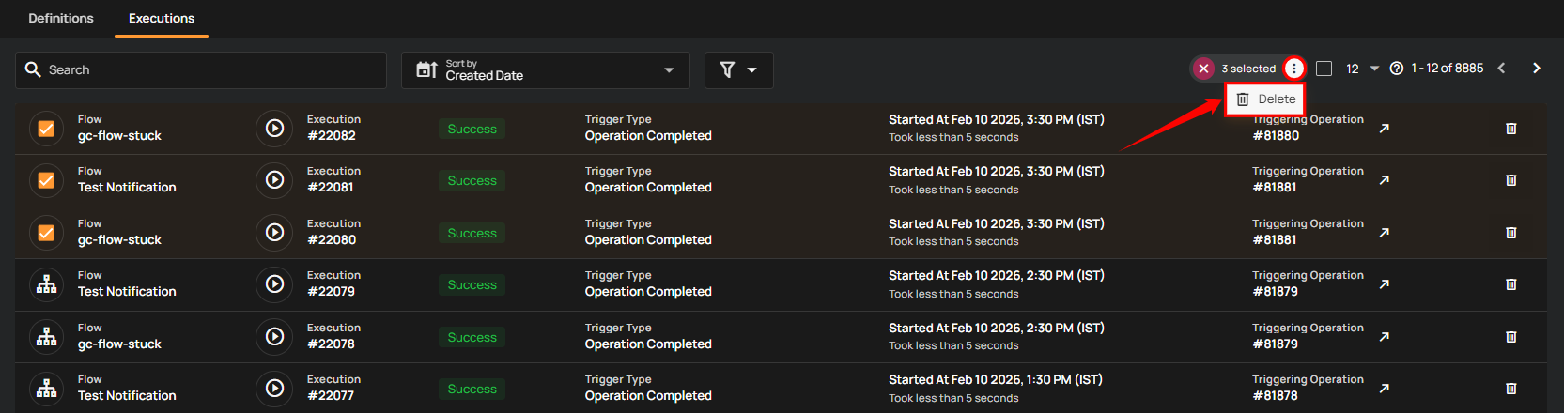Toggle sort direction on Created Date
Image resolution: width=1564 pixels, height=413 pixels.
click(426, 70)
